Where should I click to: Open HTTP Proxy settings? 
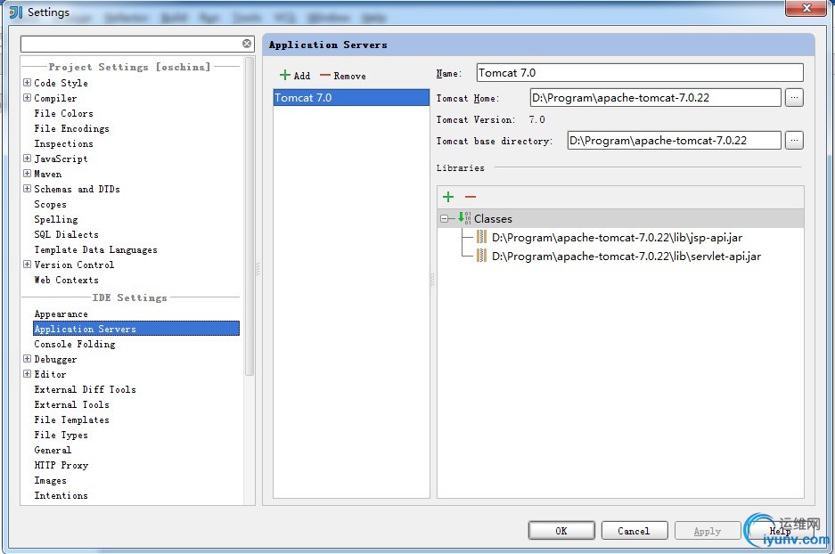point(61,465)
